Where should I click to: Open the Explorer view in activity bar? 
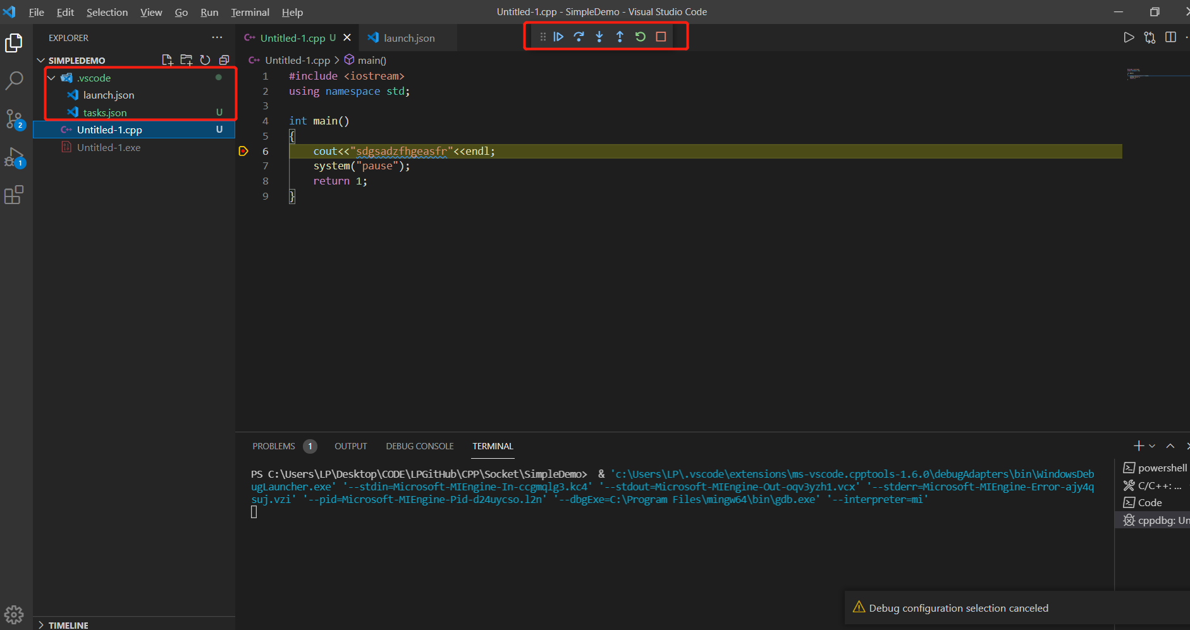[14, 43]
